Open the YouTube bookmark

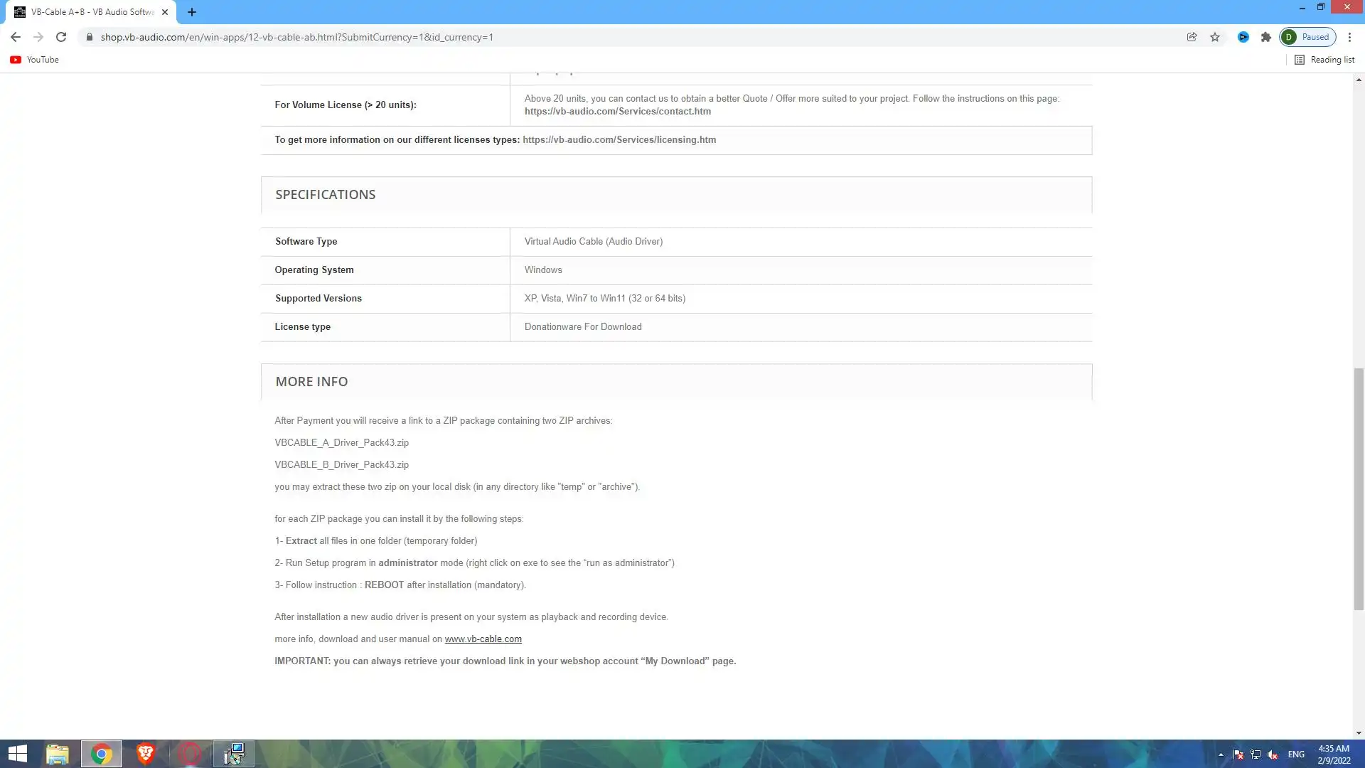pyautogui.click(x=34, y=60)
